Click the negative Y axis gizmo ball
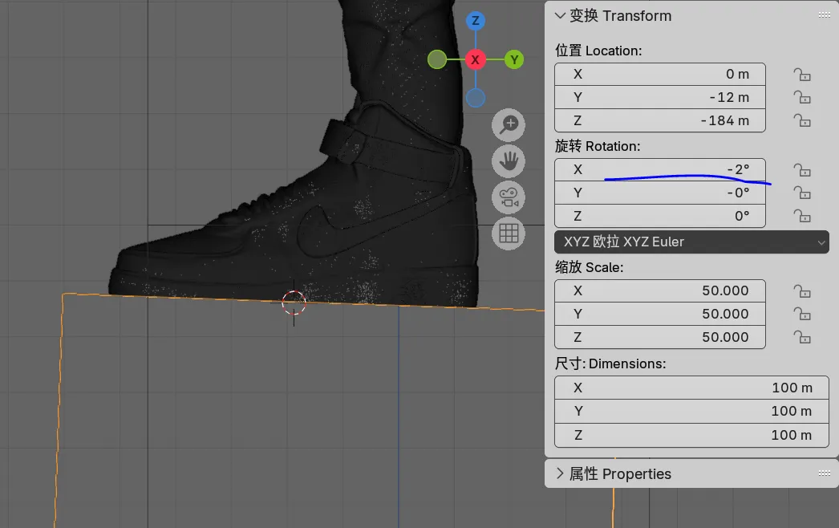Viewport: 839px width, 528px height. point(437,59)
